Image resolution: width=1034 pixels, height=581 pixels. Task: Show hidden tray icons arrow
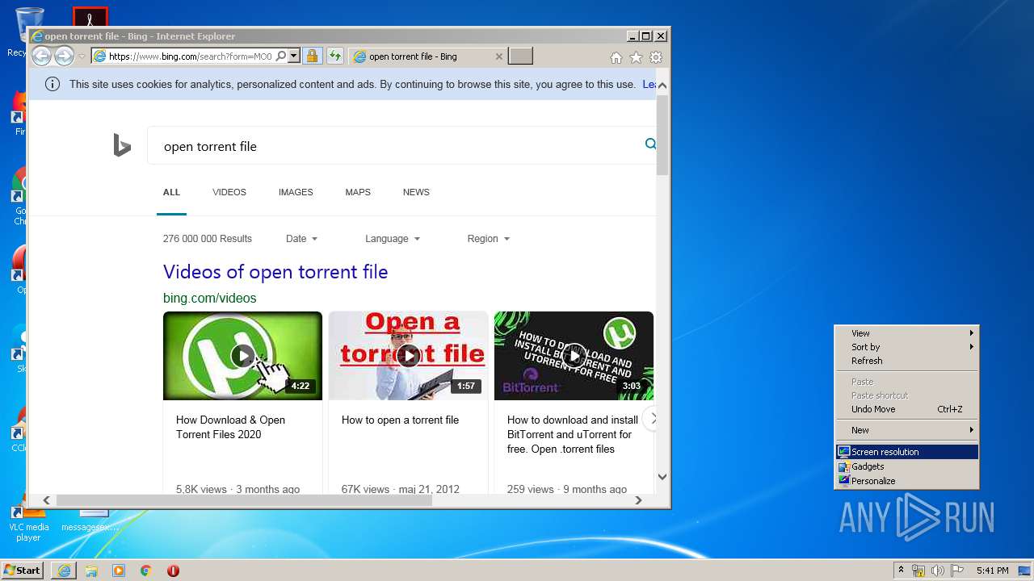coord(902,571)
